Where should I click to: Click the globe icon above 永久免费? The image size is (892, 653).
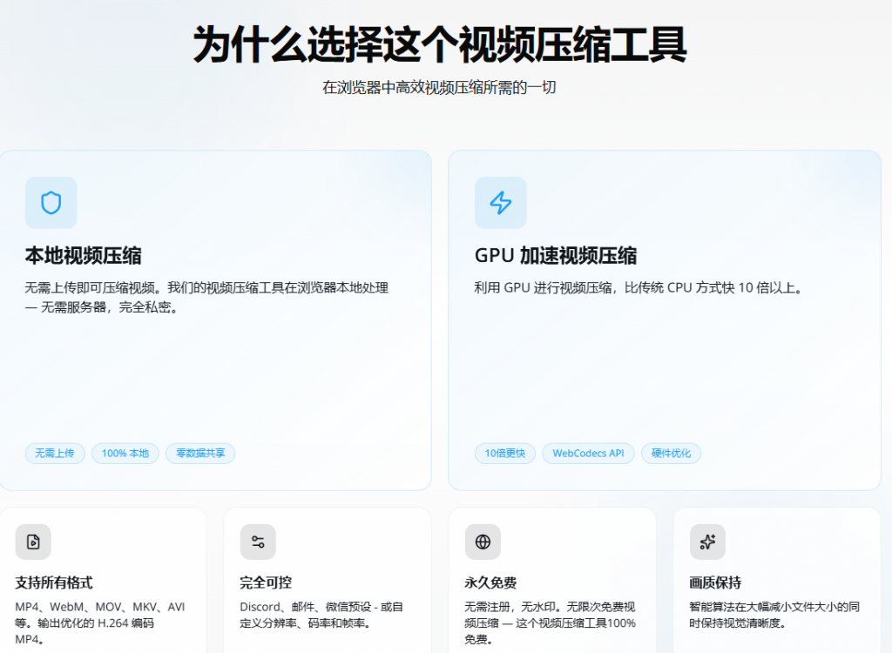point(483,542)
